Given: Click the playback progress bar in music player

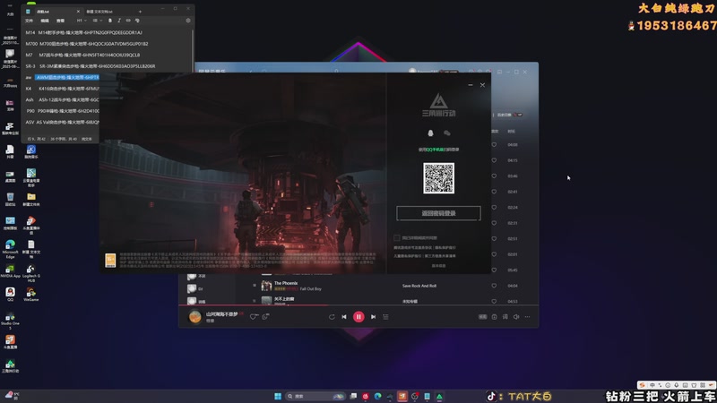Looking at the screenshot, I should click(x=358, y=304).
